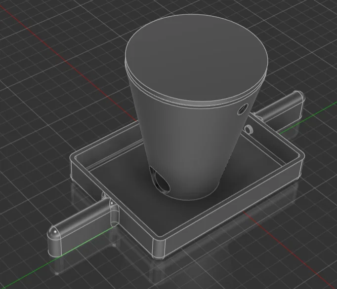Select the small peg on the tray's rear wall

(248, 129)
